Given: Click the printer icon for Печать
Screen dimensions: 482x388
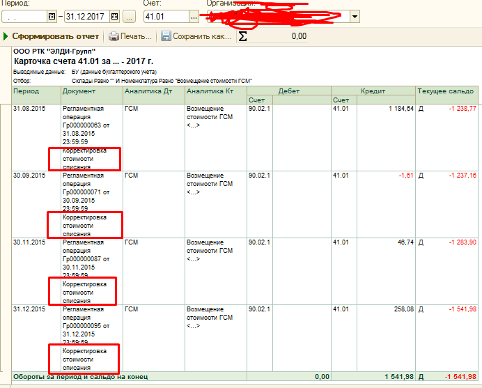Looking at the screenshot, I should [114, 36].
